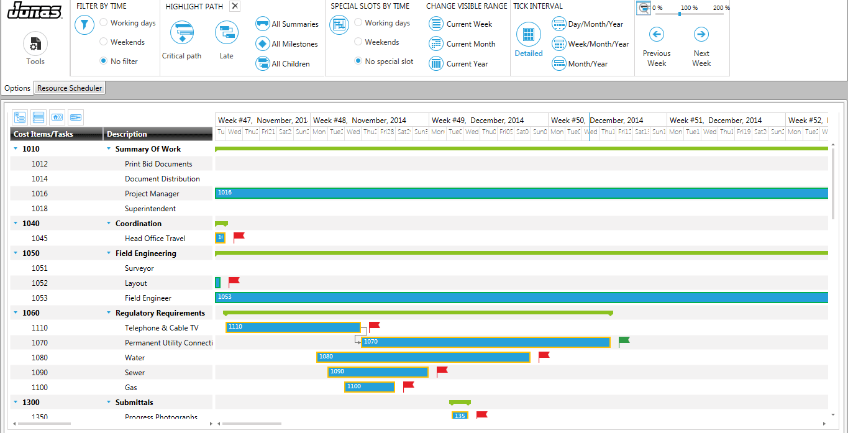848x433 pixels.
Task: Click the Current Month range icon
Action: click(x=436, y=43)
